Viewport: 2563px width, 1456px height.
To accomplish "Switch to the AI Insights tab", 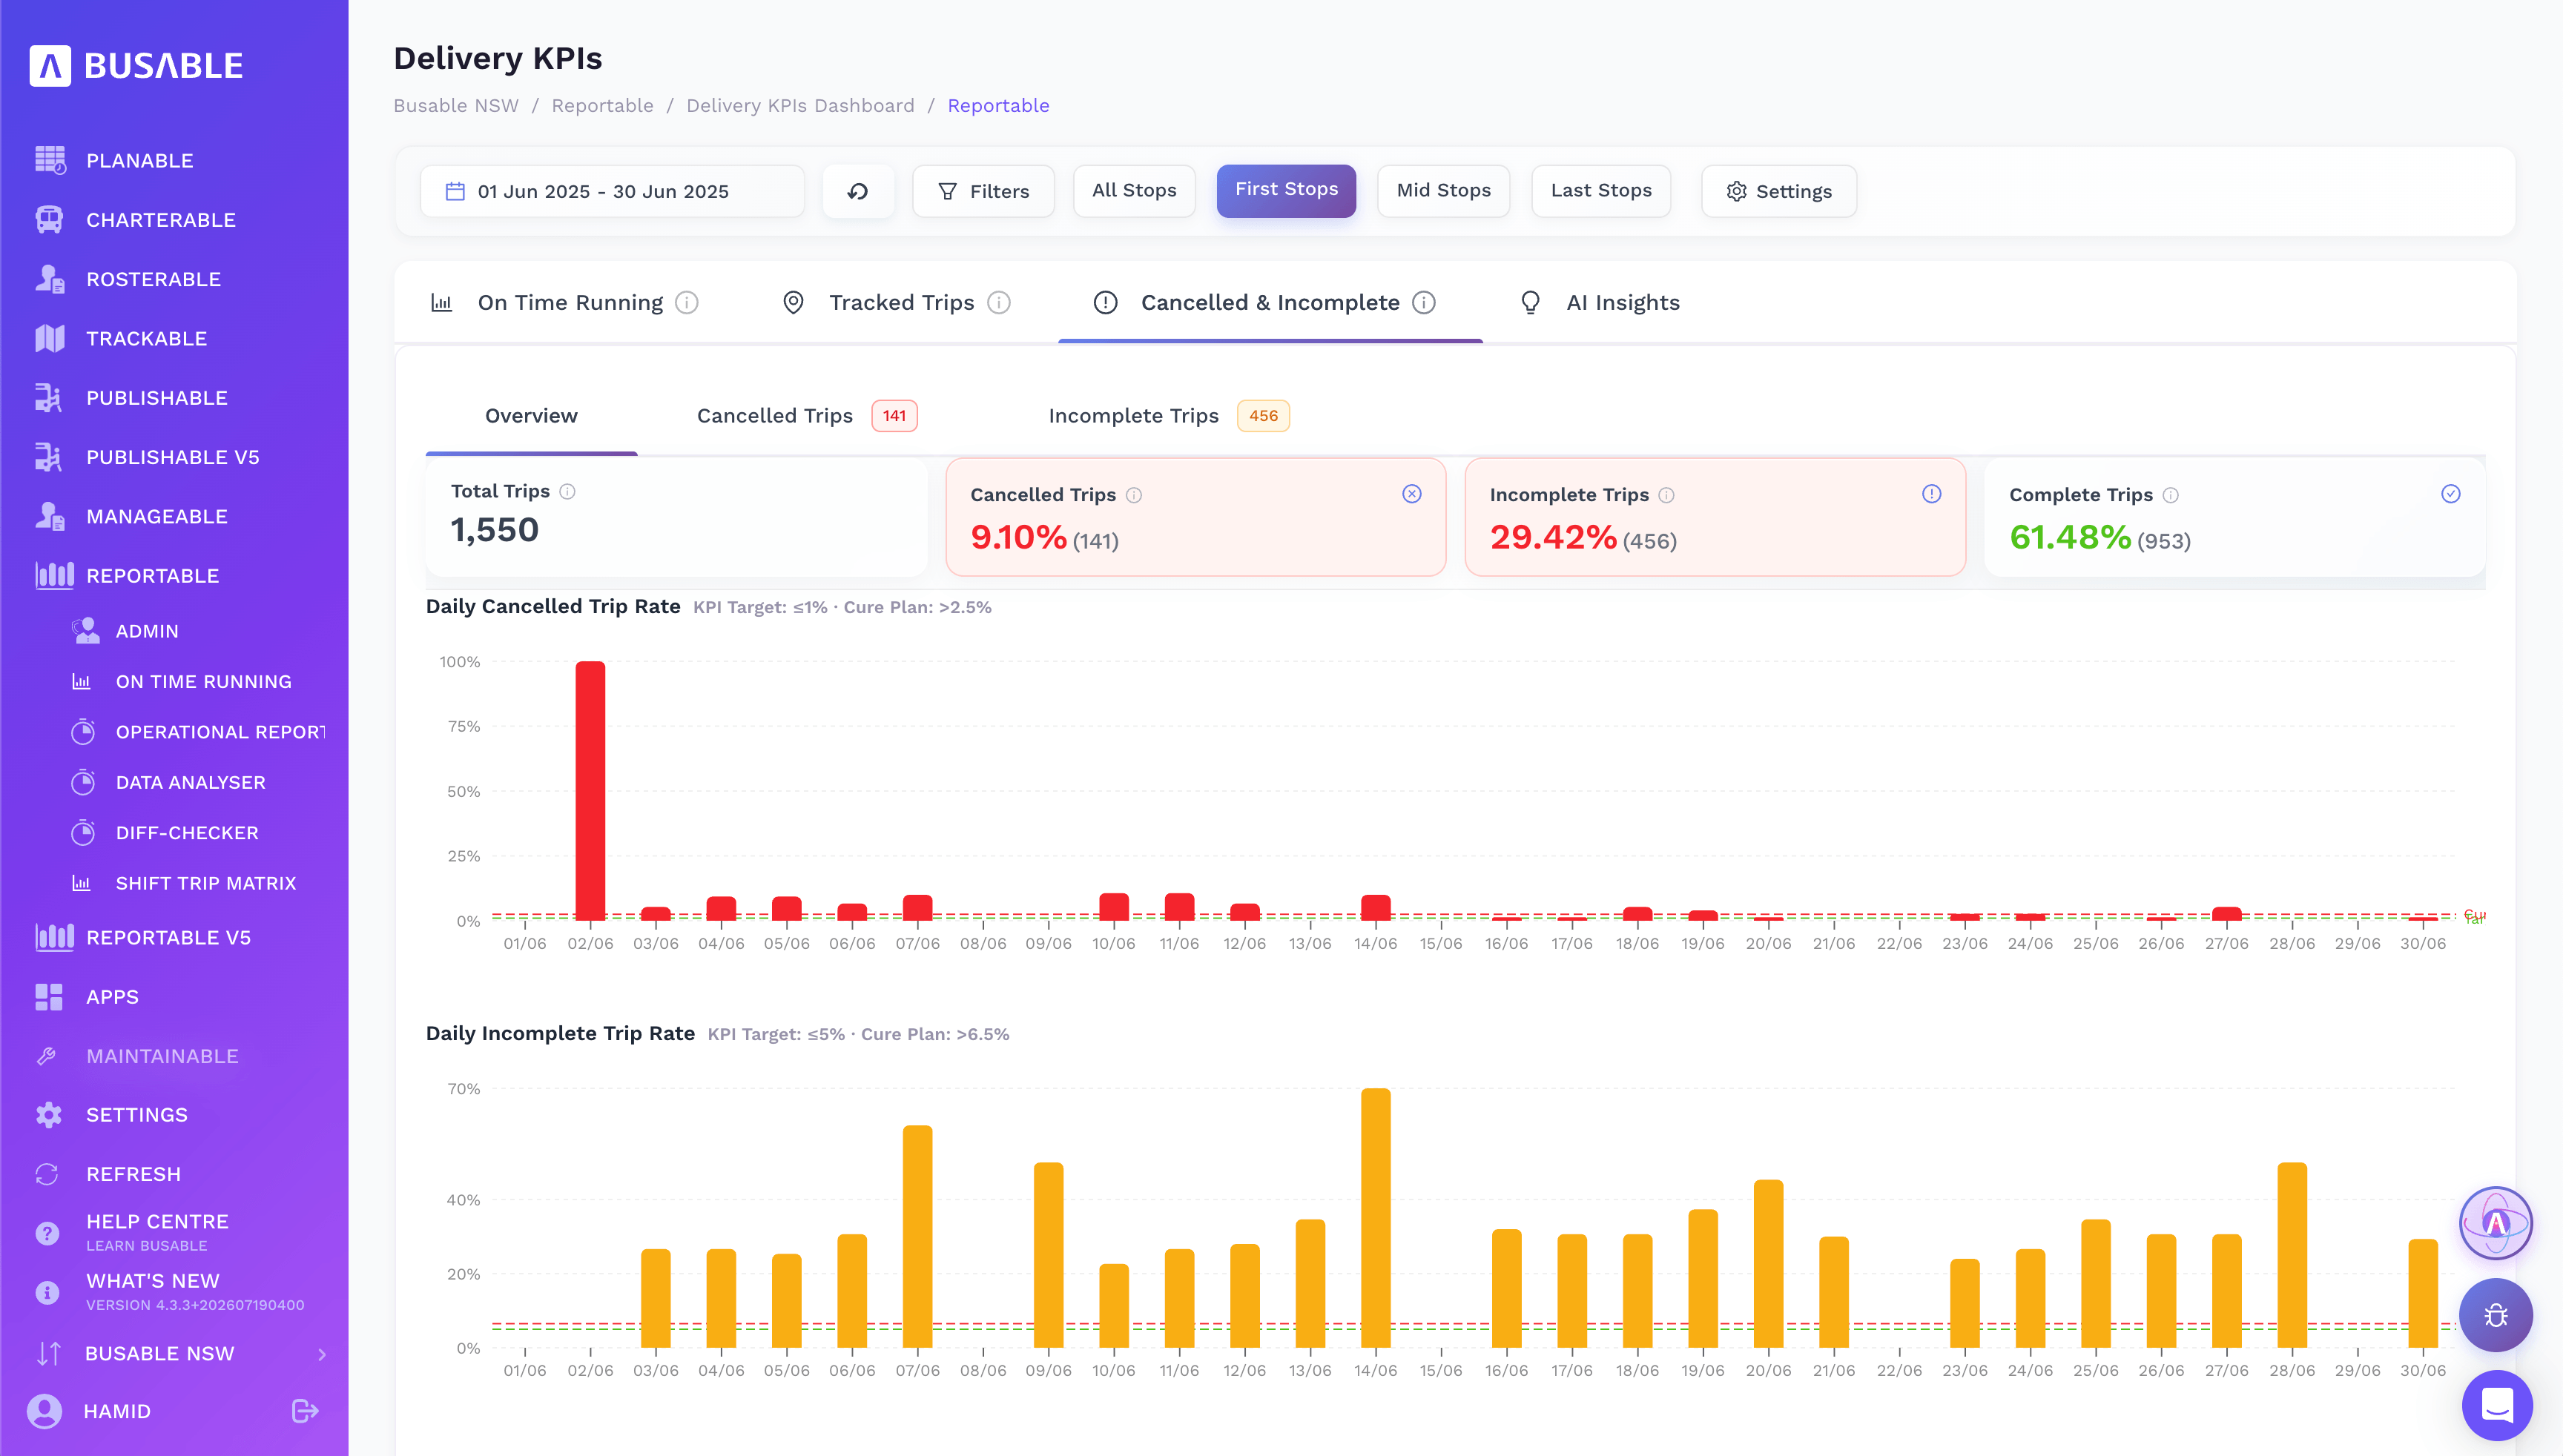I will click(1600, 302).
